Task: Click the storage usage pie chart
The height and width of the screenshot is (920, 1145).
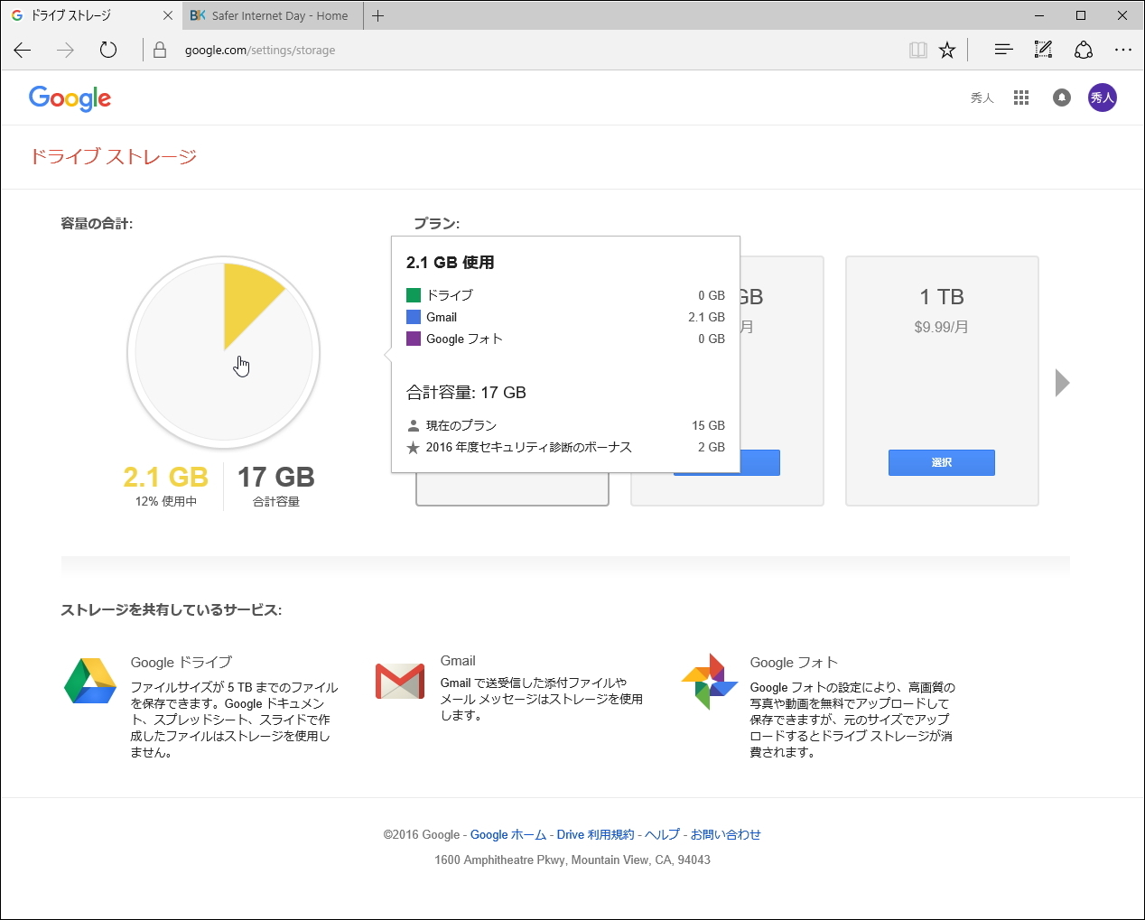Action: click(225, 352)
